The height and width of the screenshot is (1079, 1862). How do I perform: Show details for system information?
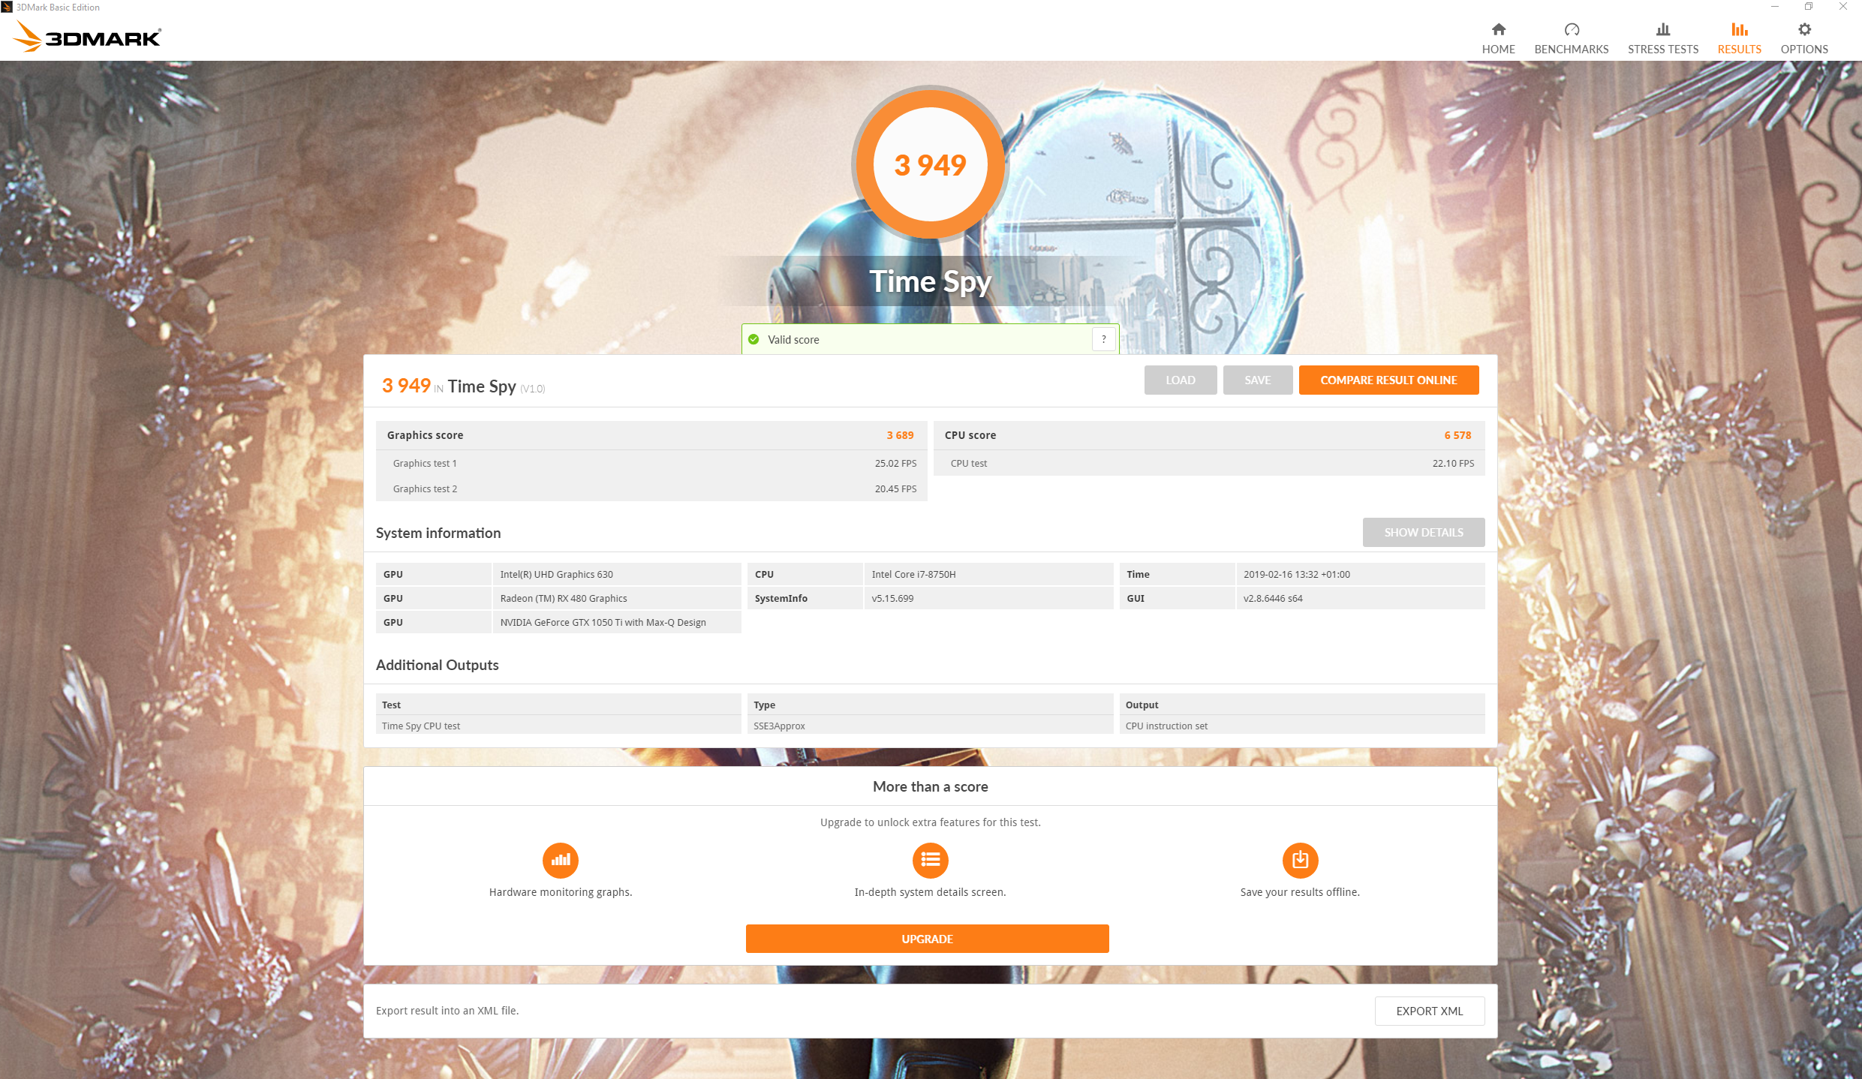(1423, 532)
